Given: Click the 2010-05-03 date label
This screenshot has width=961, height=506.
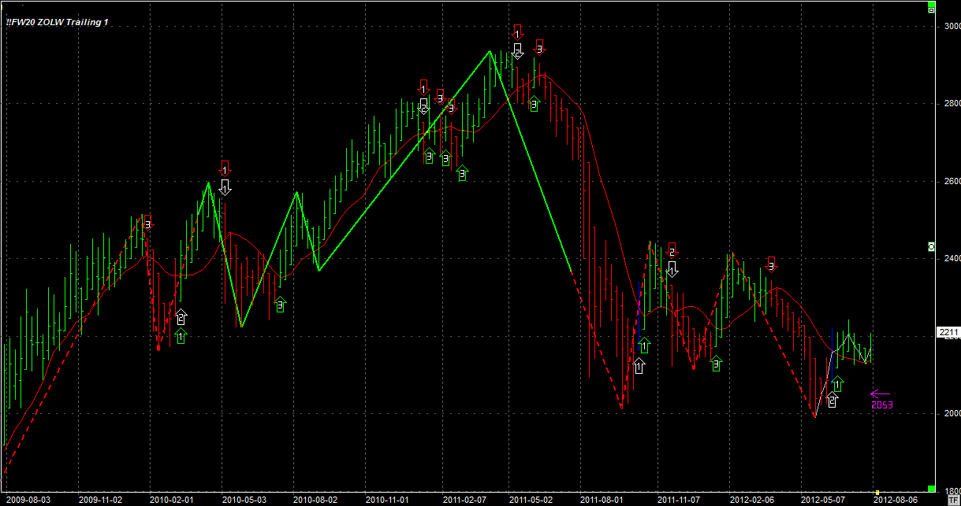Looking at the screenshot, I should point(244,500).
